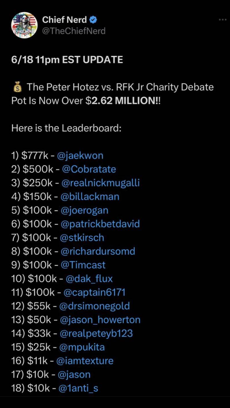Tap the @jason_howerton mention
The height and width of the screenshot is (408, 230).
tap(100, 320)
